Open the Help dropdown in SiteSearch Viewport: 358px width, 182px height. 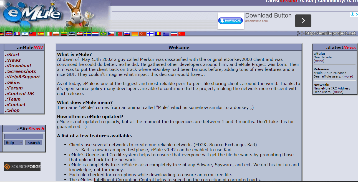14,143
